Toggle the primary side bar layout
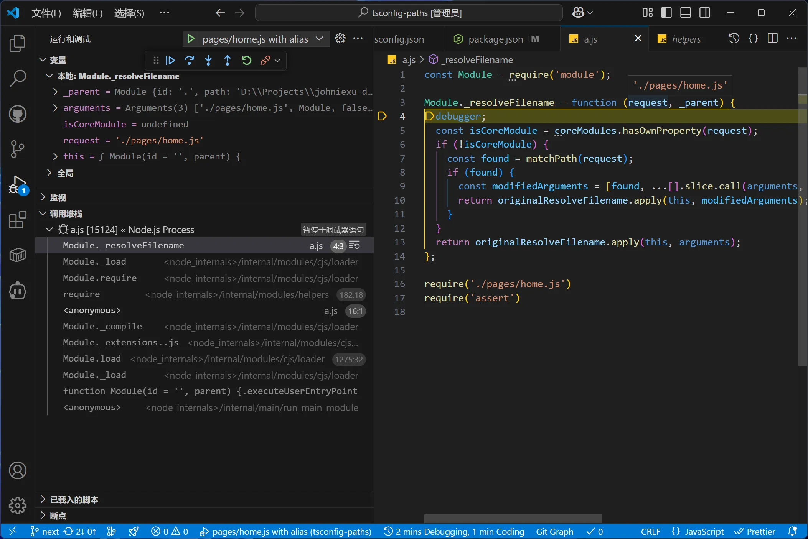 (x=666, y=13)
